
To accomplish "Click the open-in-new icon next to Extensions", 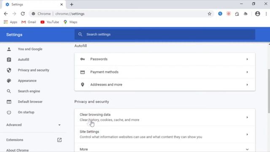I will coord(59,140).
